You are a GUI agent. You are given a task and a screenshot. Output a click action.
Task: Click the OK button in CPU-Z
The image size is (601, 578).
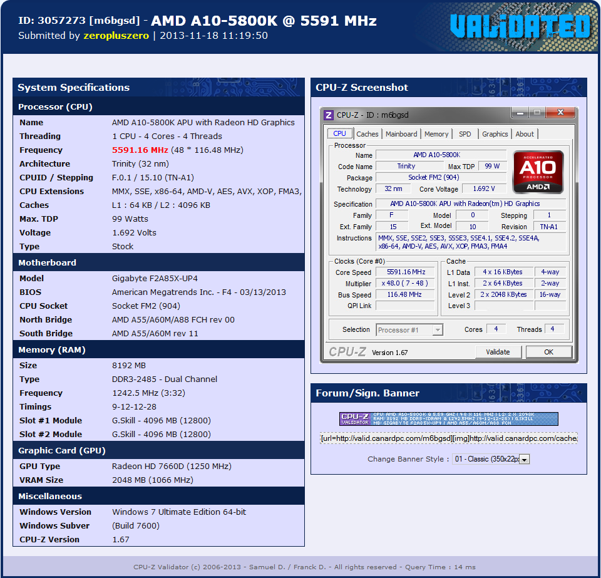click(x=548, y=352)
